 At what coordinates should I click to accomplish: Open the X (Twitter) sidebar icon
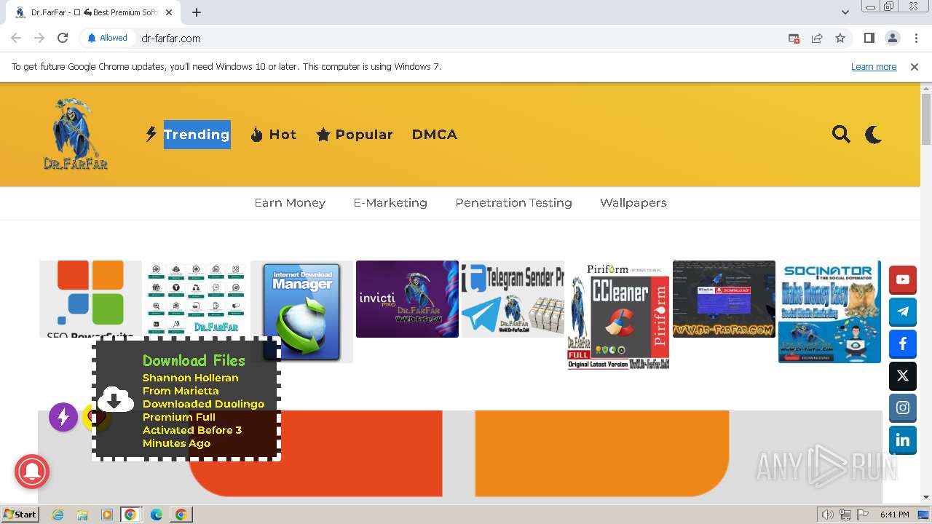pyautogui.click(x=903, y=376)
